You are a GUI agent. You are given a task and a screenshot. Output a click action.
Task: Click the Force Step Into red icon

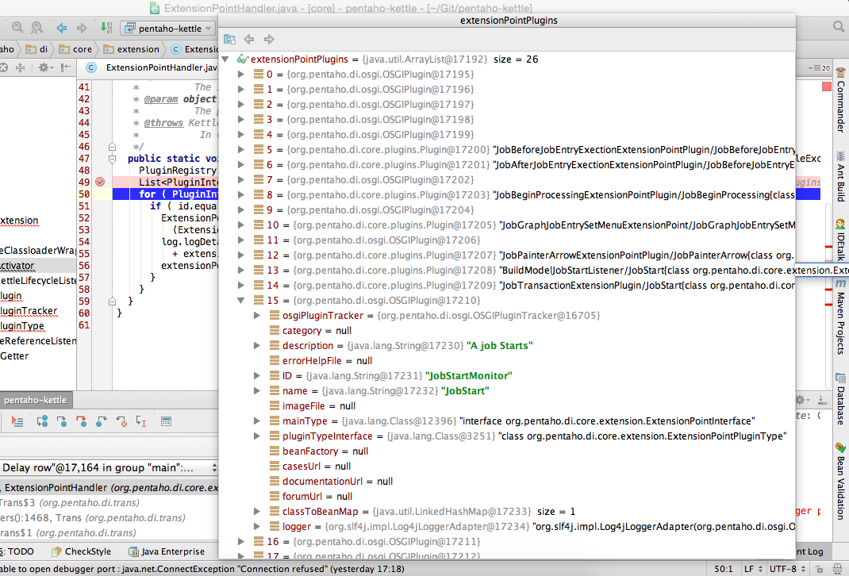81,421
